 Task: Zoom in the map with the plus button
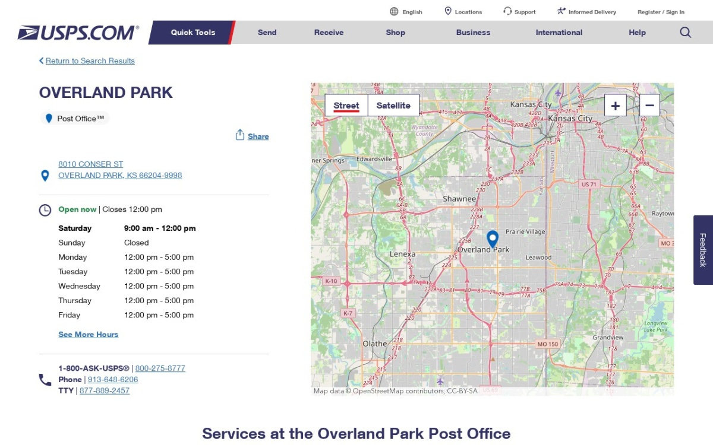[616, 106]
